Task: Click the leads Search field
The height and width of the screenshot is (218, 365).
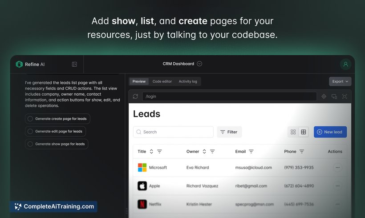Action: pos(173,132)
